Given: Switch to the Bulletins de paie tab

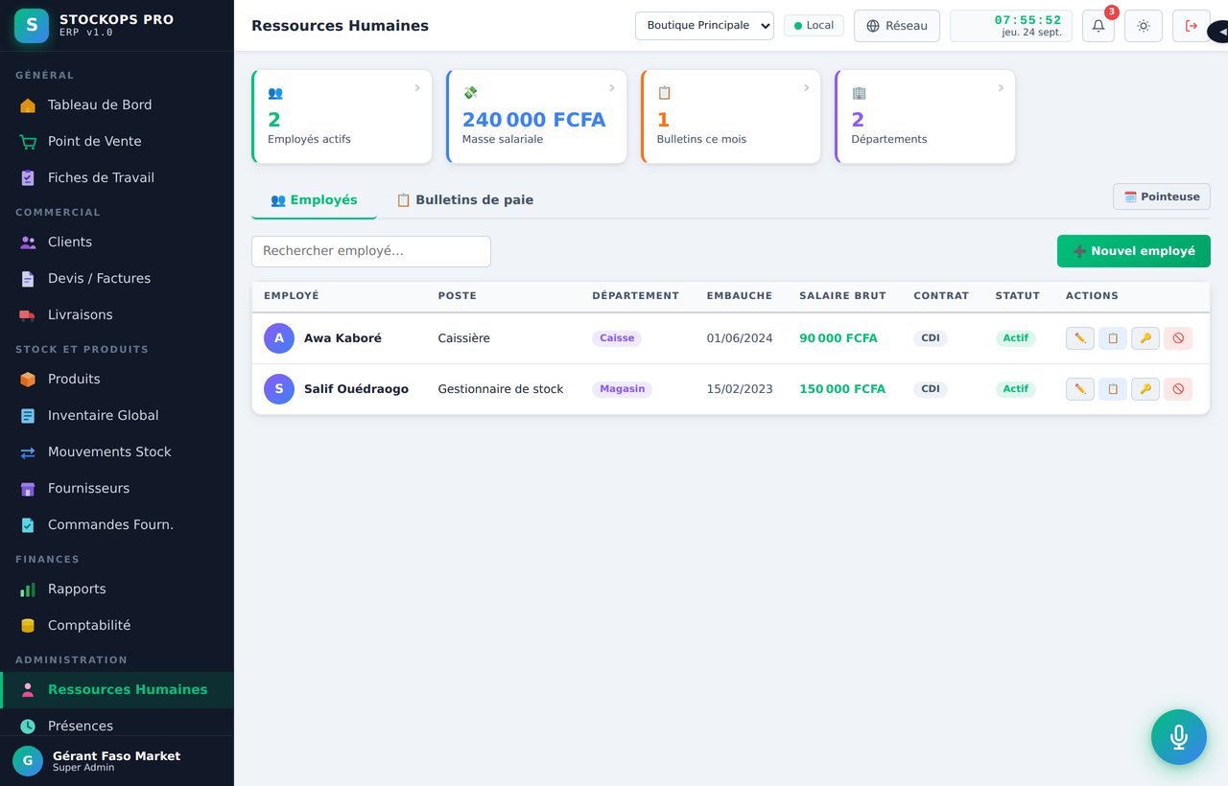Looking at the screenshot, I should 464,200.
